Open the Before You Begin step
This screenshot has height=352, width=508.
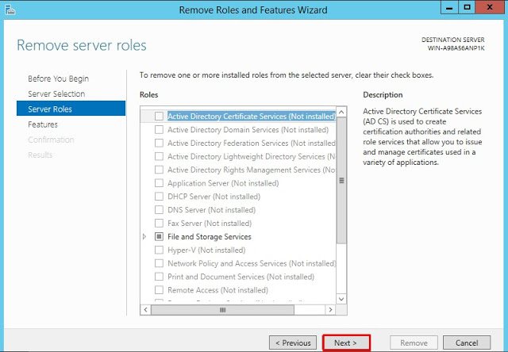click(x=58, y=78)
